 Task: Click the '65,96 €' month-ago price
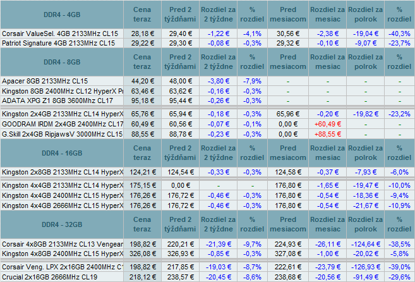tap(288, 114)
